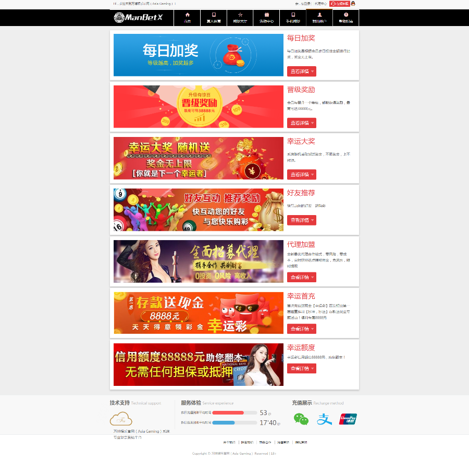The width and height of the screenshot is (469, 464).
Task: Open the 幸运大奖 随机送 banner
Action: 199,158
